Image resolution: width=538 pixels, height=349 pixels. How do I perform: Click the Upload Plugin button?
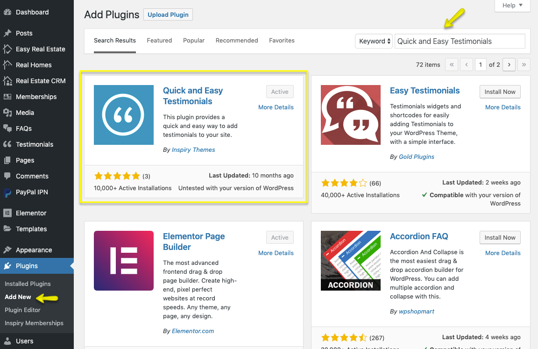[168, 15]
